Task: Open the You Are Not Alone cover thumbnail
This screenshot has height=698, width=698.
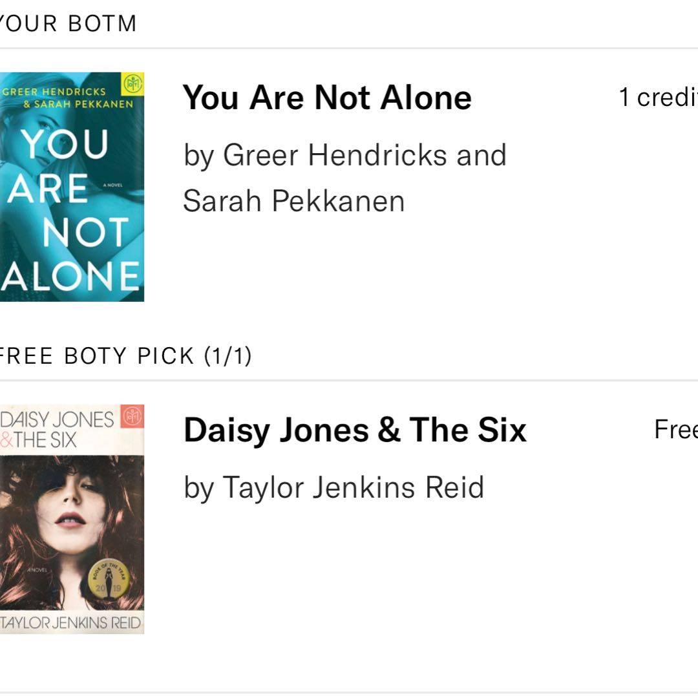Action: coord(71,187)
